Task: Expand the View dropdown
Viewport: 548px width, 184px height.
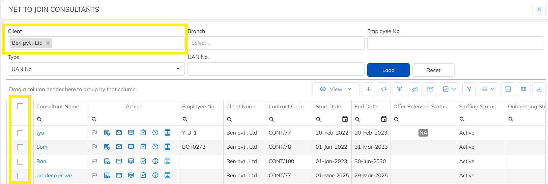Action: (336, 89)
